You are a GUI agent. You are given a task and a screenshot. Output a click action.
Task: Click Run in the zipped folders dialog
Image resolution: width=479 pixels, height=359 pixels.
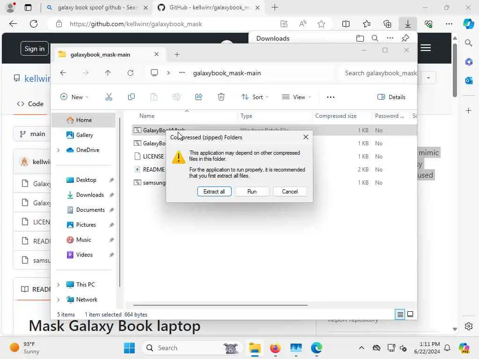click(x=252, y=191)
